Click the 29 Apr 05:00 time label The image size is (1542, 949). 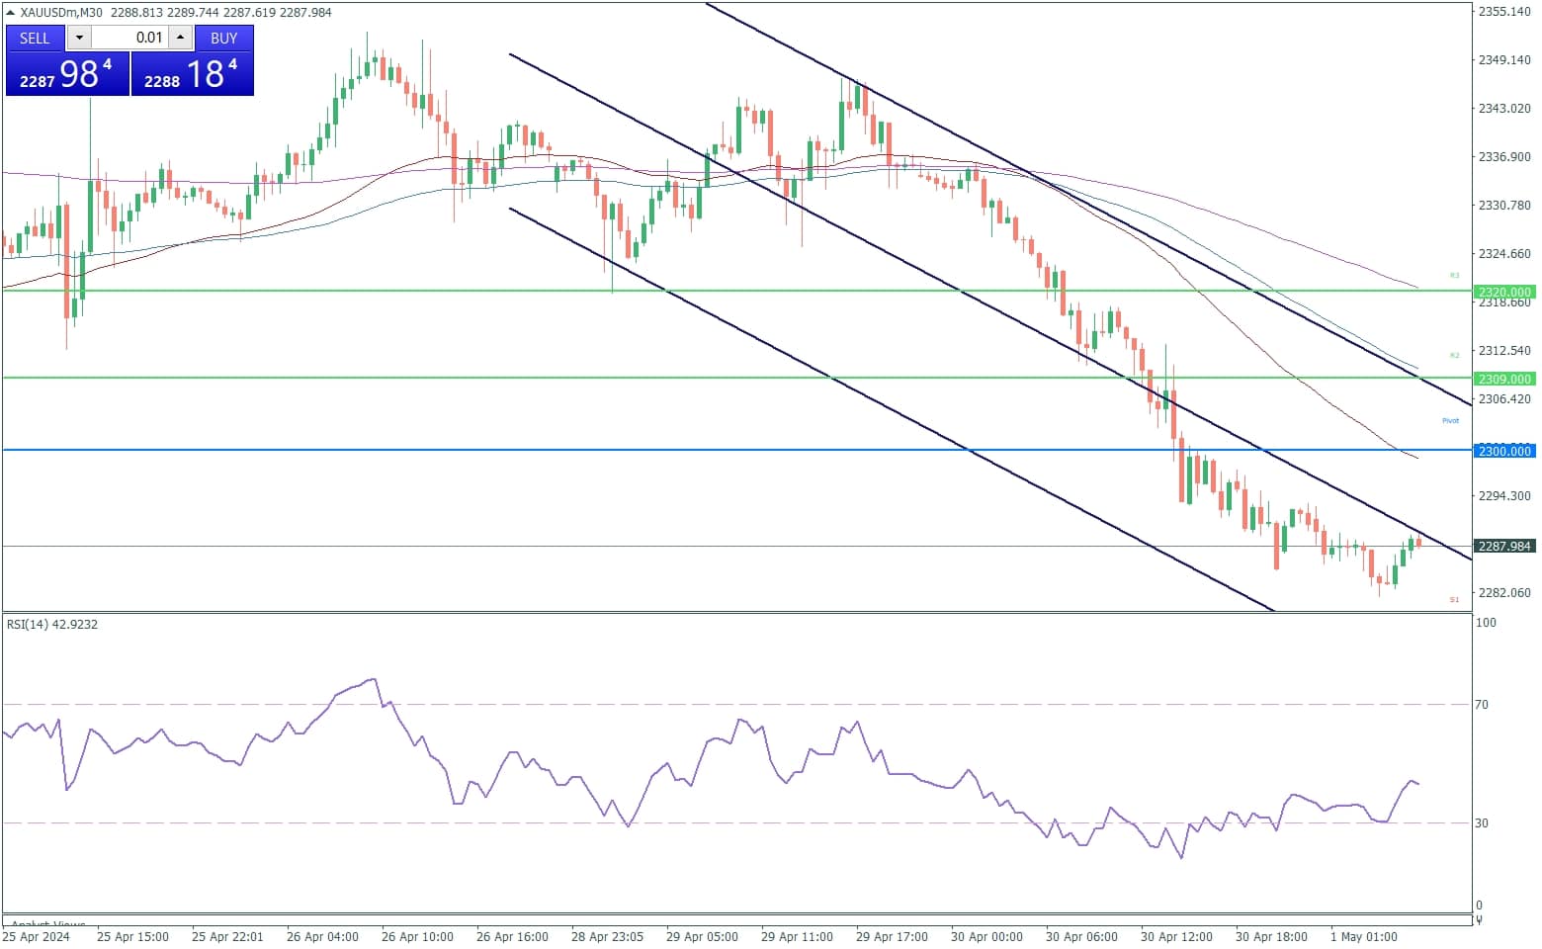coord(702,936)
